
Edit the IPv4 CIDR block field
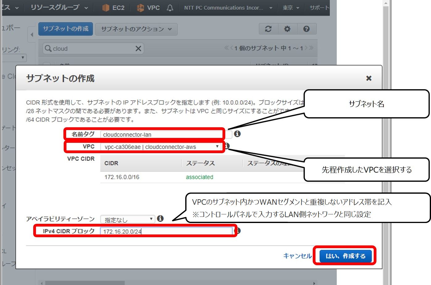[166, 231]
